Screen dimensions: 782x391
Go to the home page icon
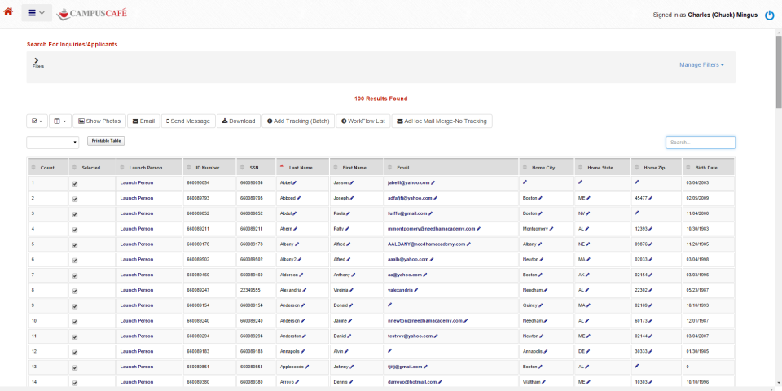click(8, 11)
